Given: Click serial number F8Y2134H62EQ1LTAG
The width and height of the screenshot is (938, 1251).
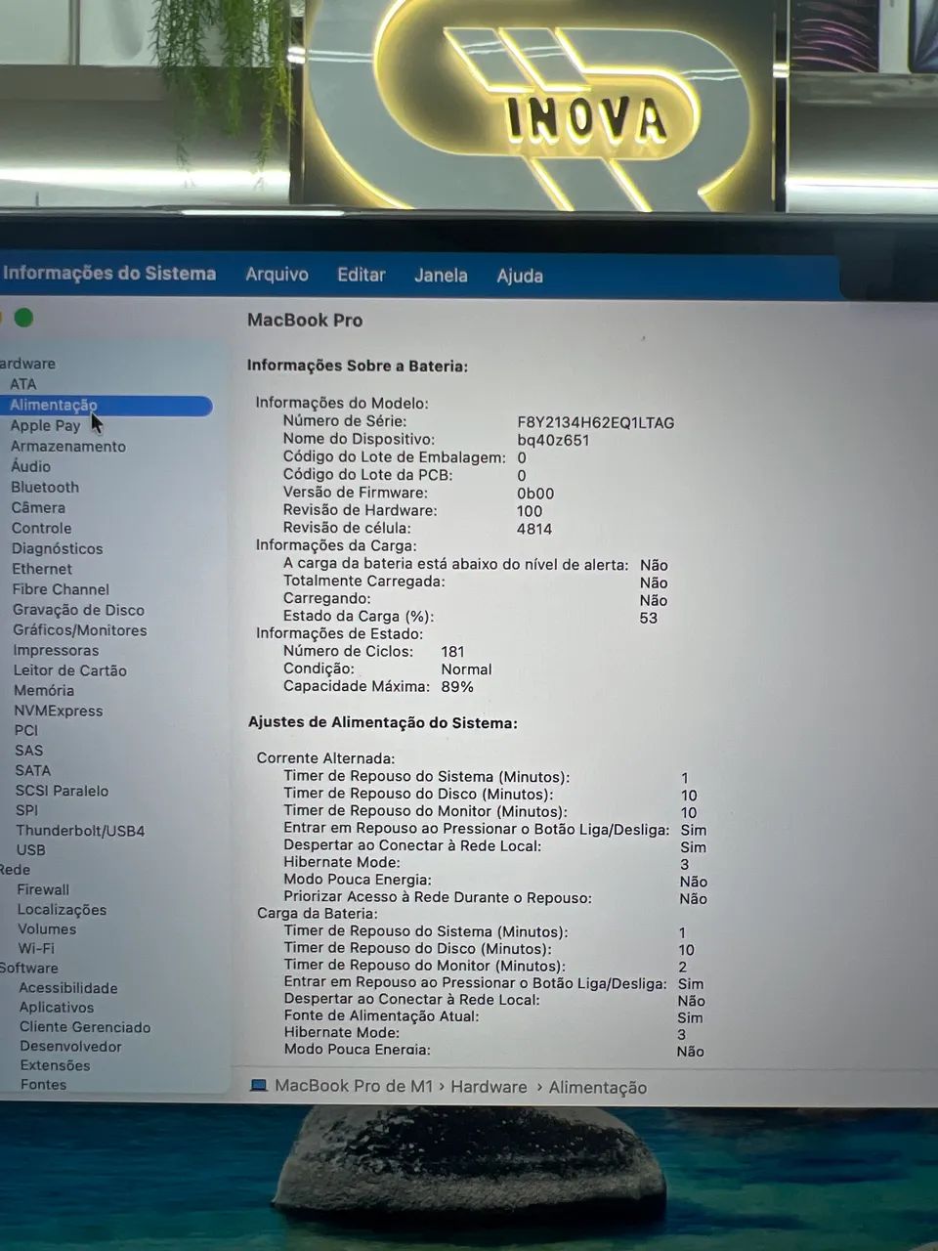Looking at the screenshot, I should point(596,422).
